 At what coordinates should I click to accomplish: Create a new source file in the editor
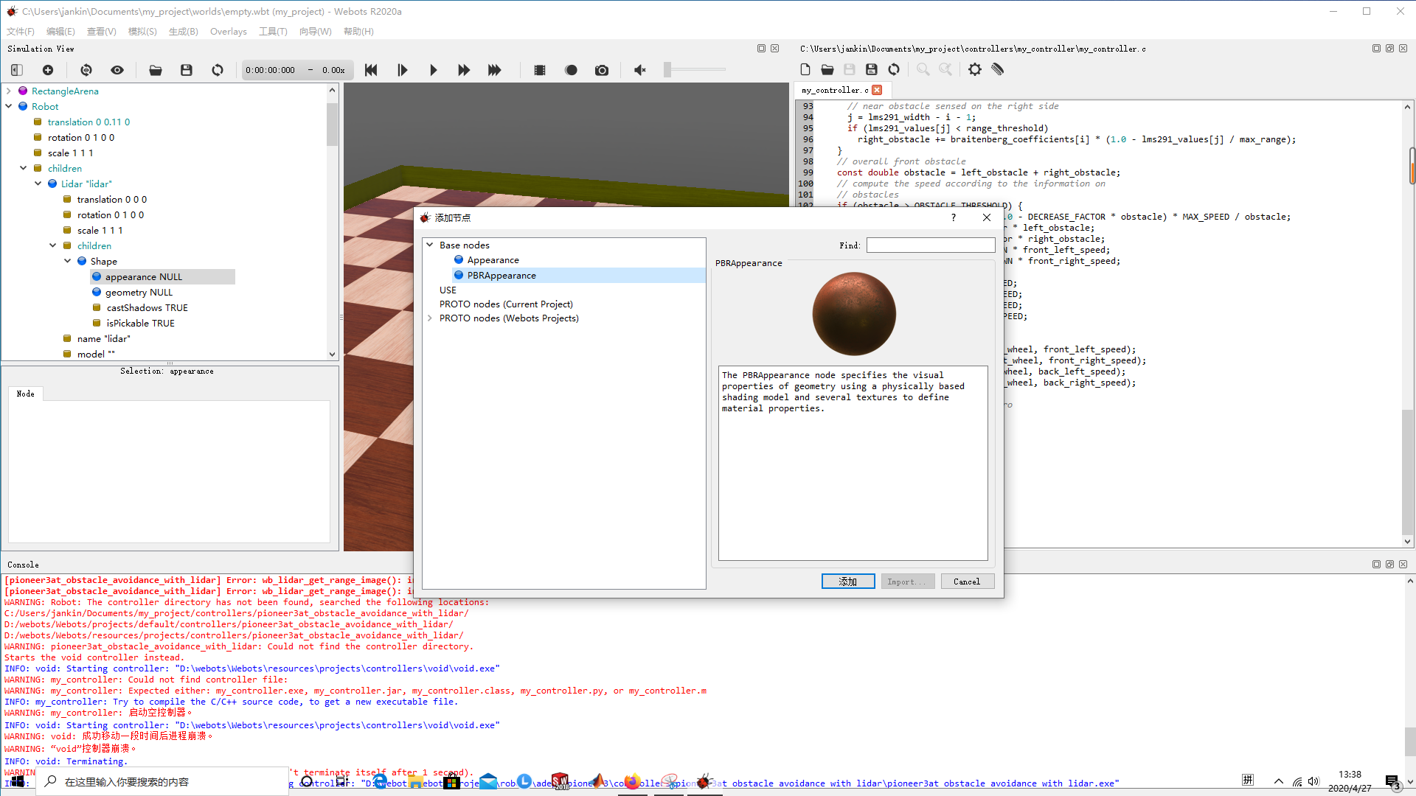click(805, 69)
